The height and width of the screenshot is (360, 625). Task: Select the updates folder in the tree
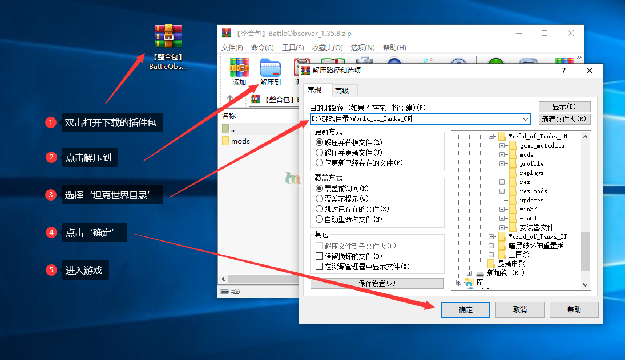(x=531, y=201)
